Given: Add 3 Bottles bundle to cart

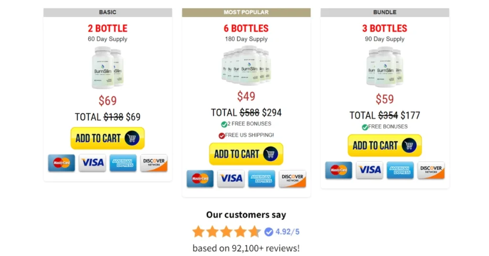Looking at the screenshot, I should coord(384,146).
